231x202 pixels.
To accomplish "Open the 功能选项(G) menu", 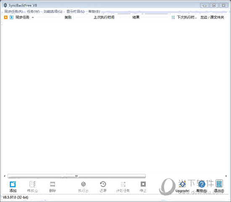I will pos(53,11).
